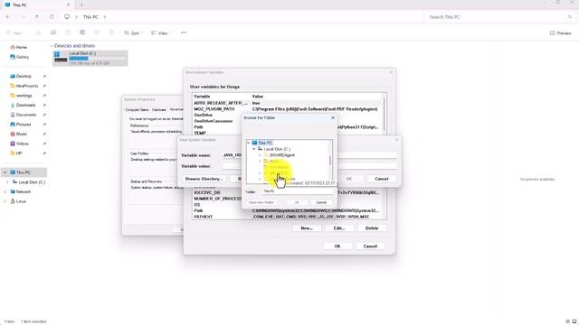Screen dimensions: 579x325
Task: Open Downloads in the sidebar
Action: pos(23,105)
